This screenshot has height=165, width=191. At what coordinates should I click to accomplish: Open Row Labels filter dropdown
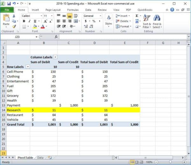pyautogui.click(x=28, y=67)
